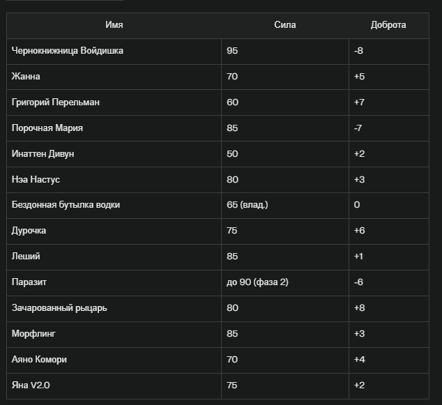
Task: Click the Доброта column header
Action: pos(389,25)
